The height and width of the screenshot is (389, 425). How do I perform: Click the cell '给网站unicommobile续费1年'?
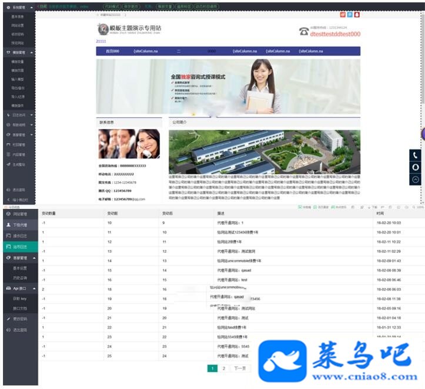[x=239, y=261]
